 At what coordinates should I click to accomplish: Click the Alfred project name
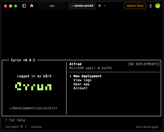(x=75, y=64)
